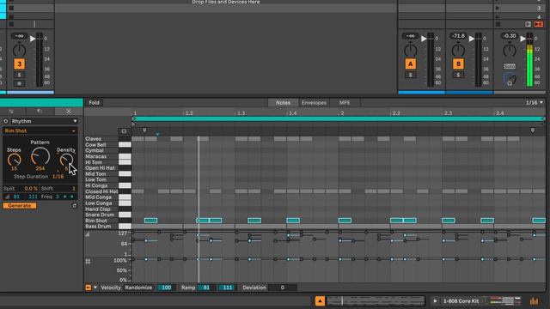Screen dimensions: 550x309
Task: Click the maximum velocity value 111 in generator panel
Action: click(x=33, y=197)
